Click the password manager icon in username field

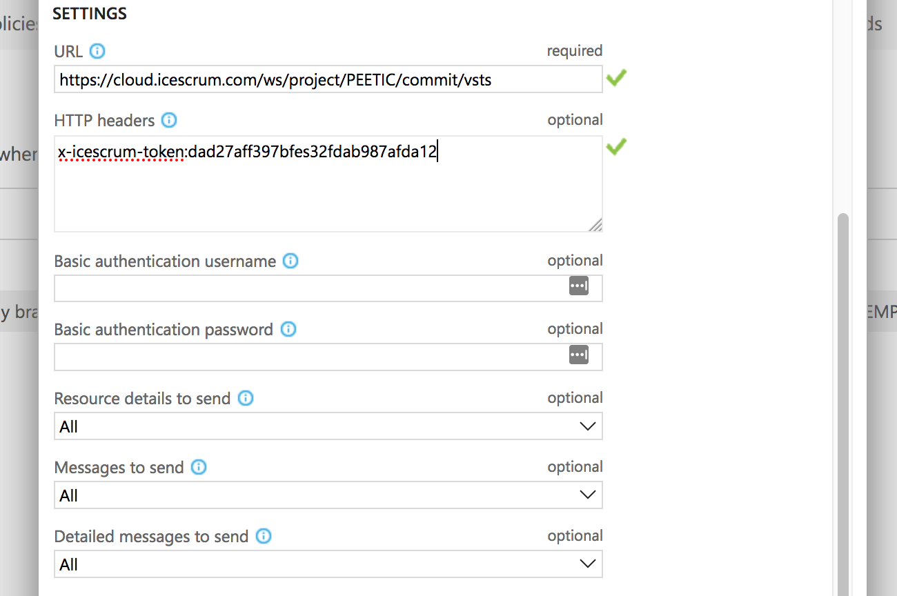[579, 286]
